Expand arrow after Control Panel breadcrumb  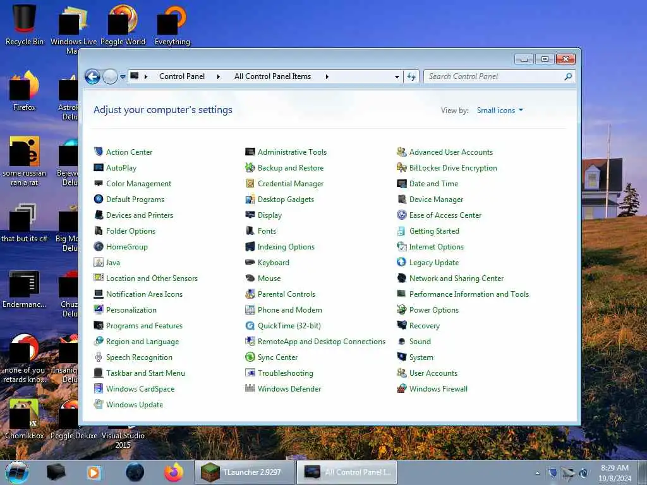point(218,76)
